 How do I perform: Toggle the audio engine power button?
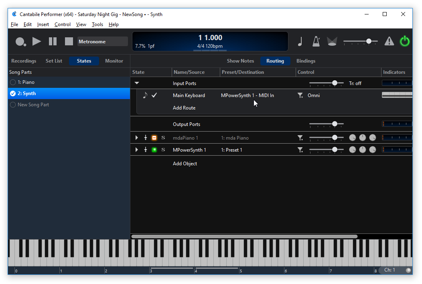click(404, 41)
